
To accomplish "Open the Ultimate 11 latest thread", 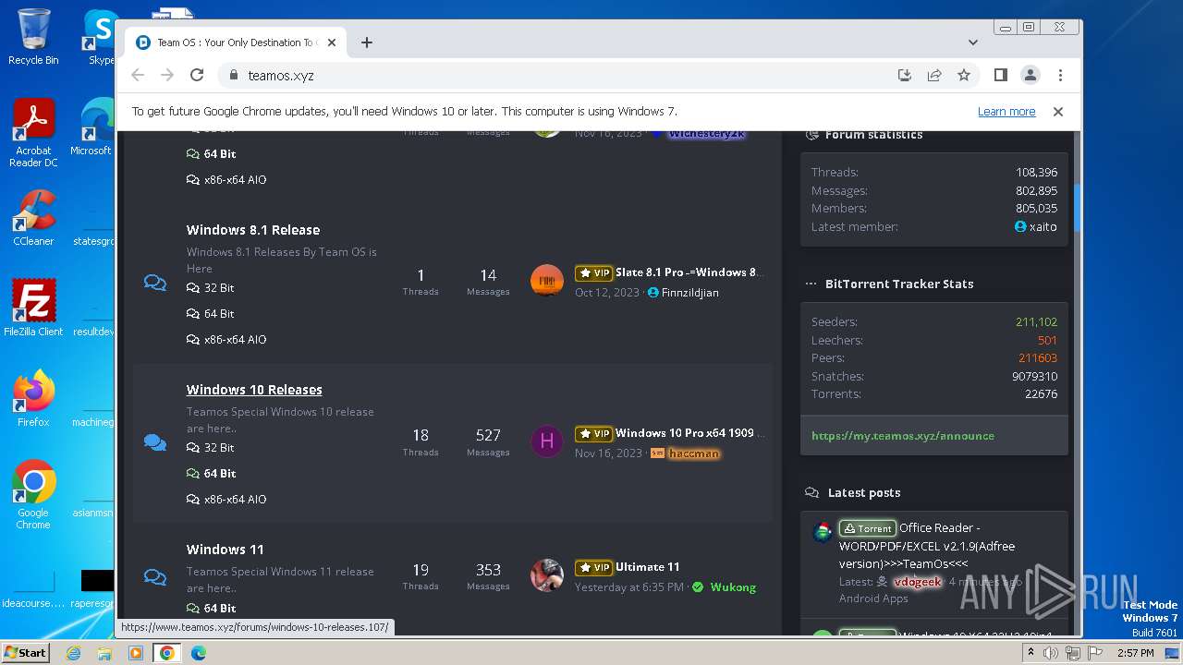I will pos(648,567).
